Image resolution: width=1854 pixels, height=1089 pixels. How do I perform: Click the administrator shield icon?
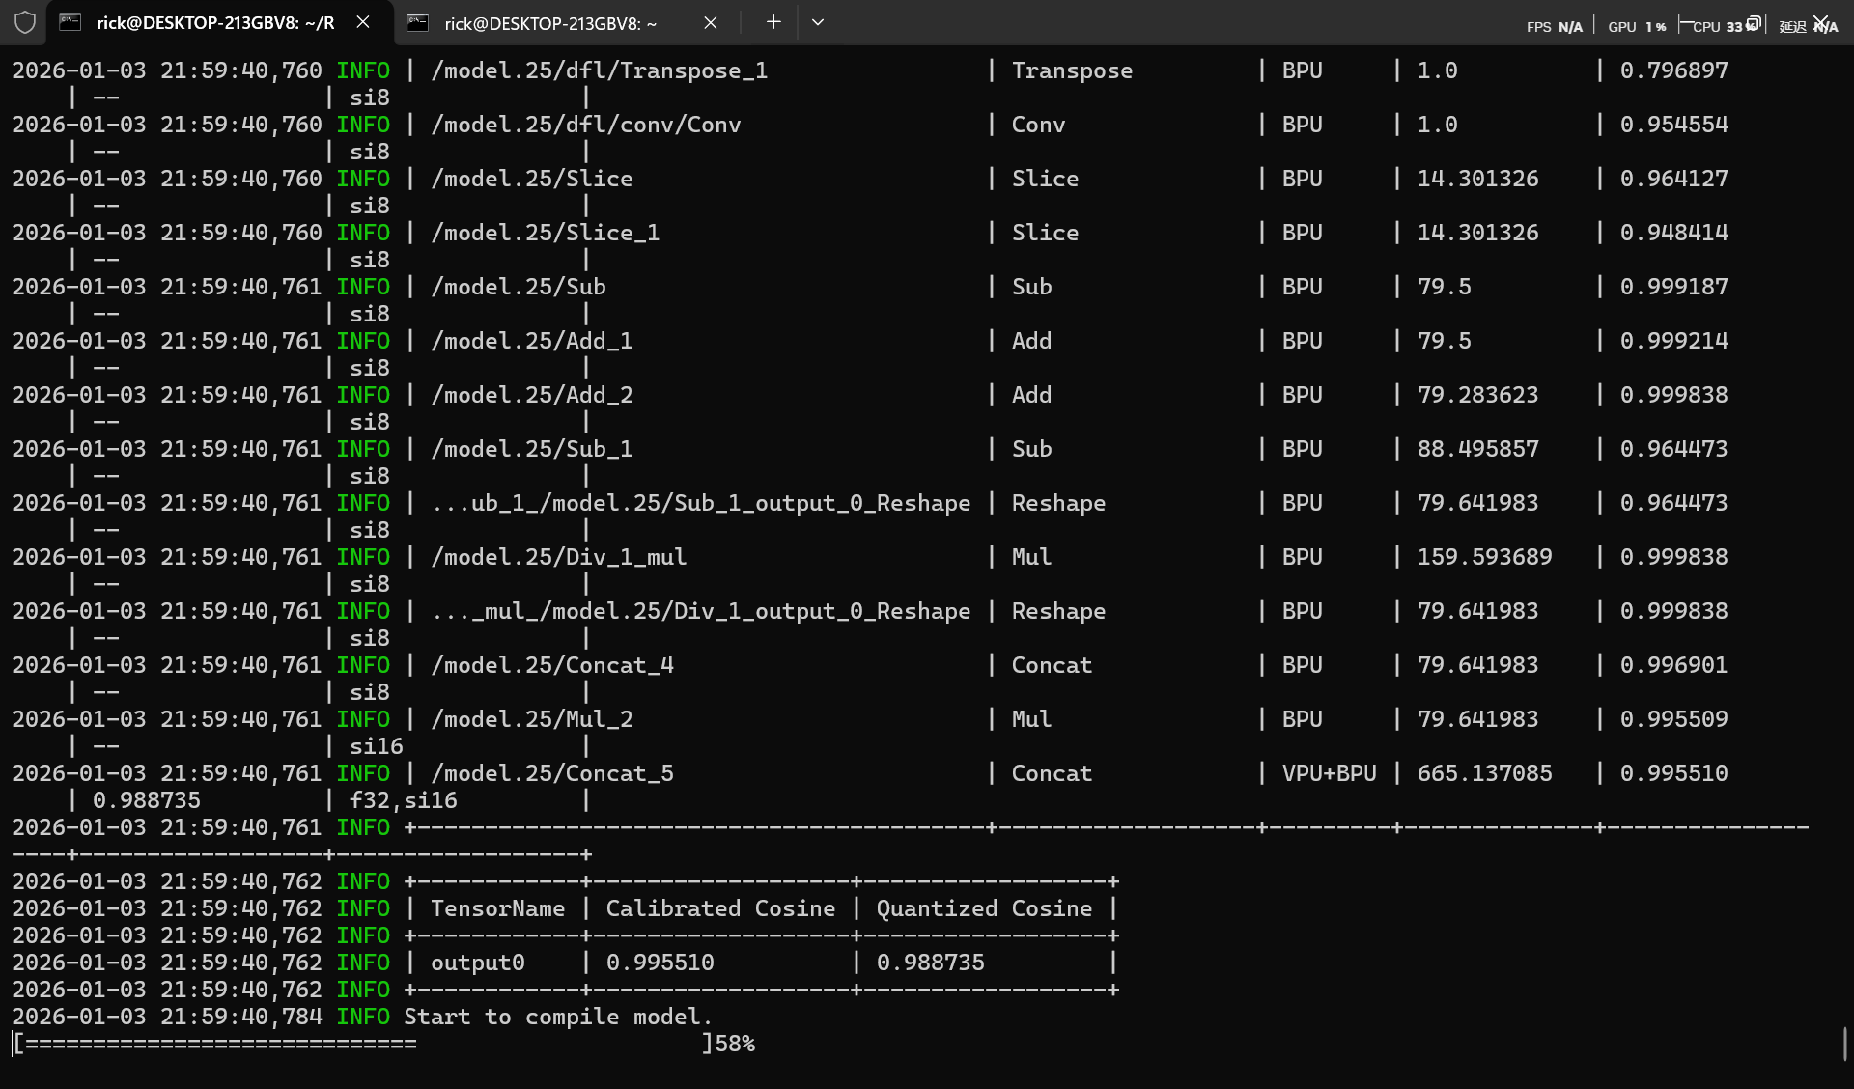click(25, 22)
